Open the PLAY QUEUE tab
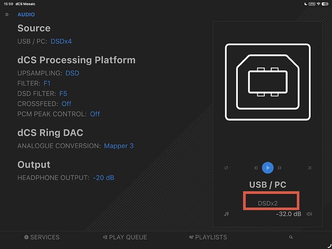 click(x=125, y=238)
